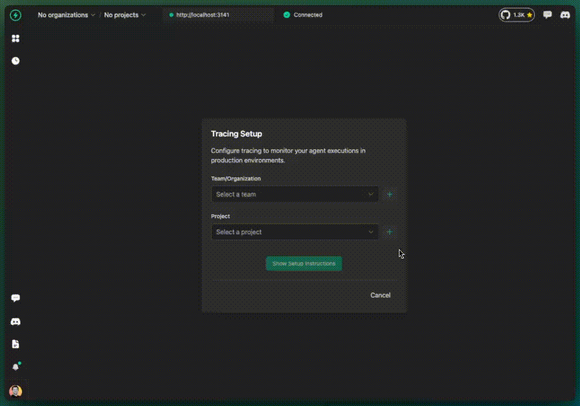Click the Team/Organization label
The height and width of the screenshot is (406, 580).
coord(236,179)
